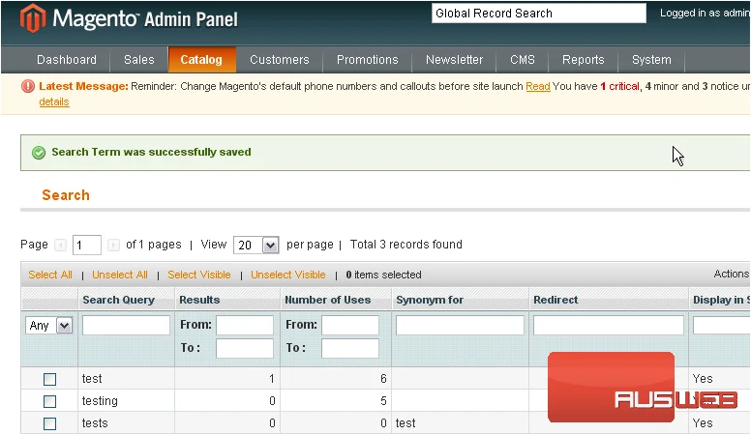
Task: Click the green success checkmark icon
Action: tap(39, 153)
